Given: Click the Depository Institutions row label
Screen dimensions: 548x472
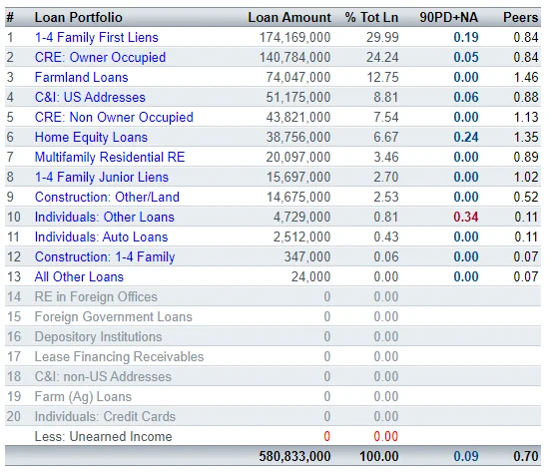Looking at the screenshot, I should (98, 336).
